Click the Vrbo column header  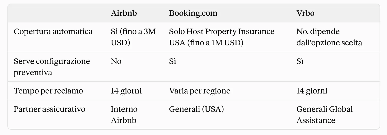click(305, 13)
